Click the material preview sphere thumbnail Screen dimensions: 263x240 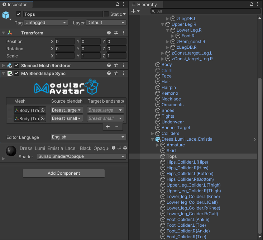[x=11, y=151]
